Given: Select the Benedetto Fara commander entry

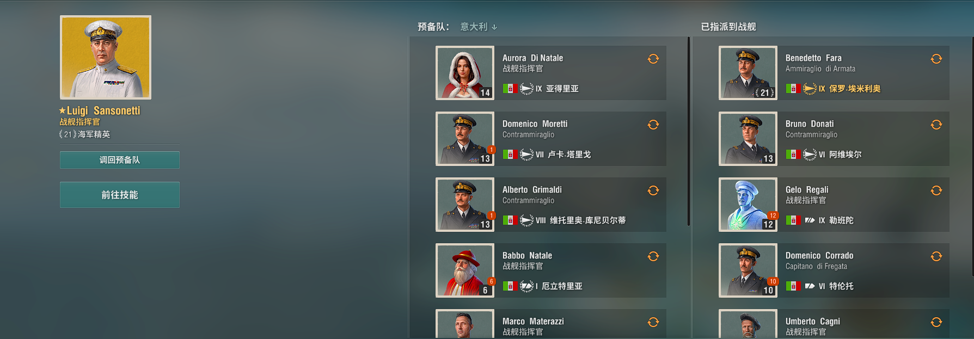Looking at the screenshot, I should point(834,73).
